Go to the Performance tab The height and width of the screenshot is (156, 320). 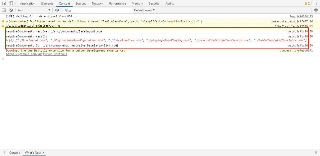pyautogui.click(x=118, y=4)
